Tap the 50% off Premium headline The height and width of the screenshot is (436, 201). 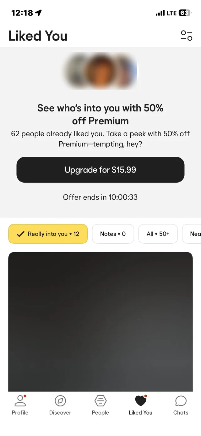(100, 114)
